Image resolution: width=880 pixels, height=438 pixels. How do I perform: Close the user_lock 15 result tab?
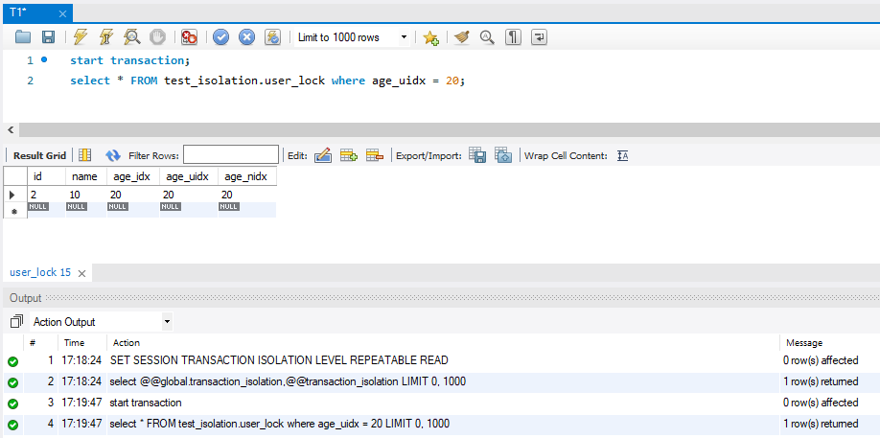tap(81, 273)
